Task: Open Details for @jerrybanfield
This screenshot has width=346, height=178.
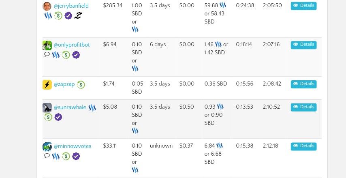Action: click(x=303, y=6)
